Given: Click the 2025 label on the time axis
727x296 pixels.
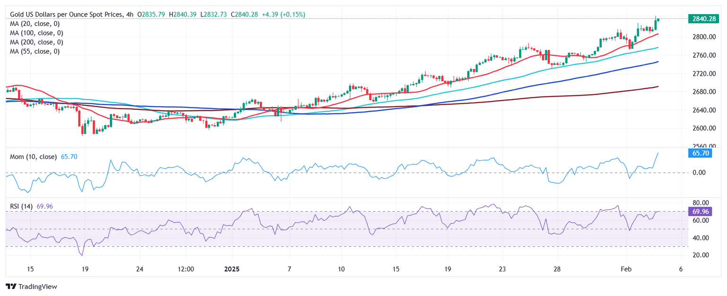Looking at the screenshot, I should coord(232,269).
